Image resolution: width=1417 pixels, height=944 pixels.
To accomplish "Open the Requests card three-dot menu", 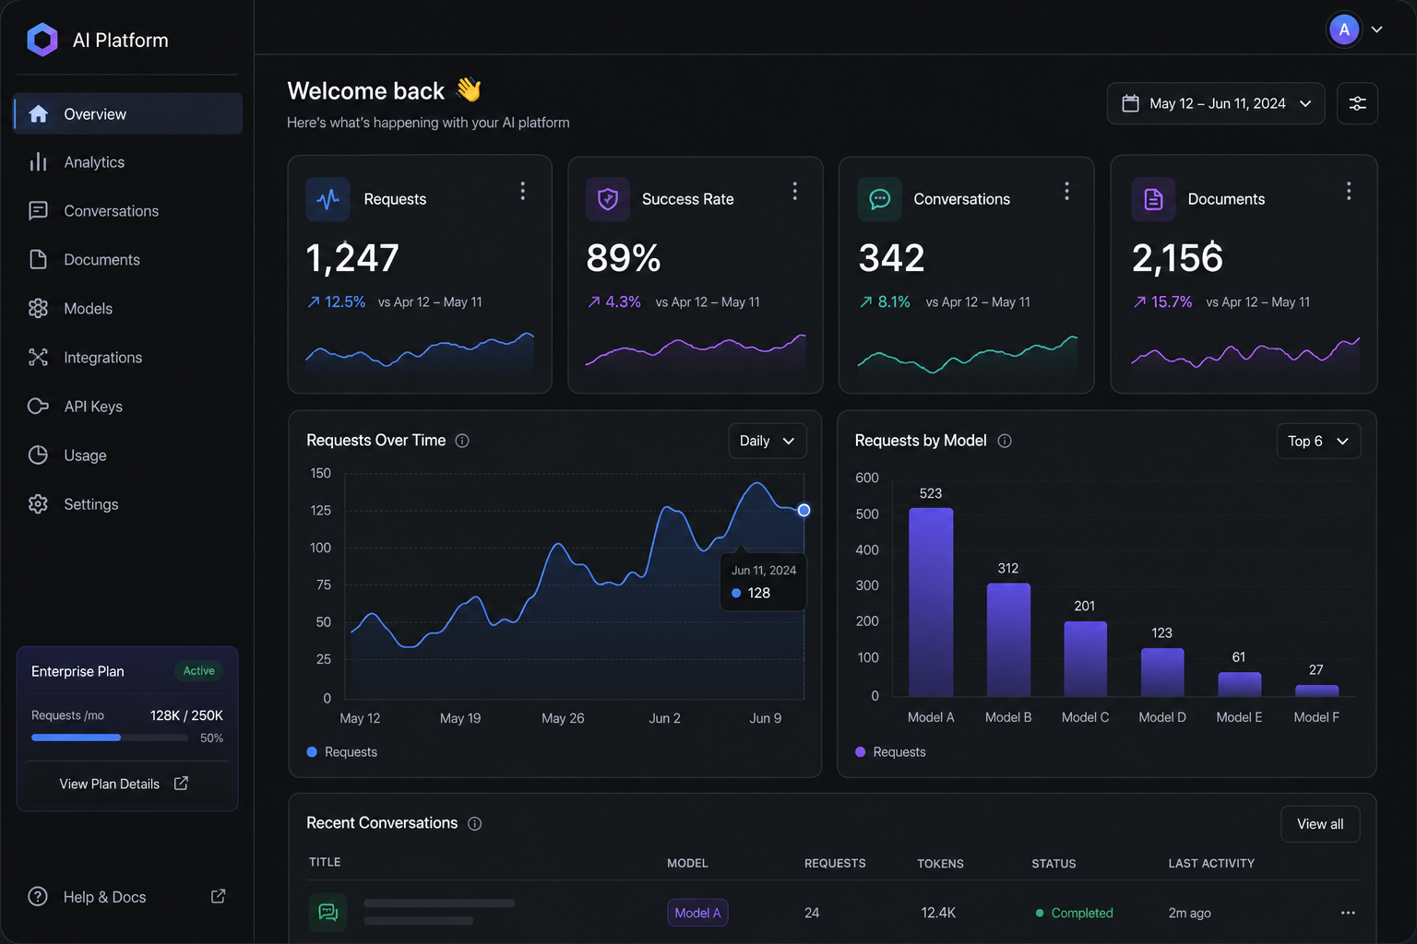I will click(522, 191).
